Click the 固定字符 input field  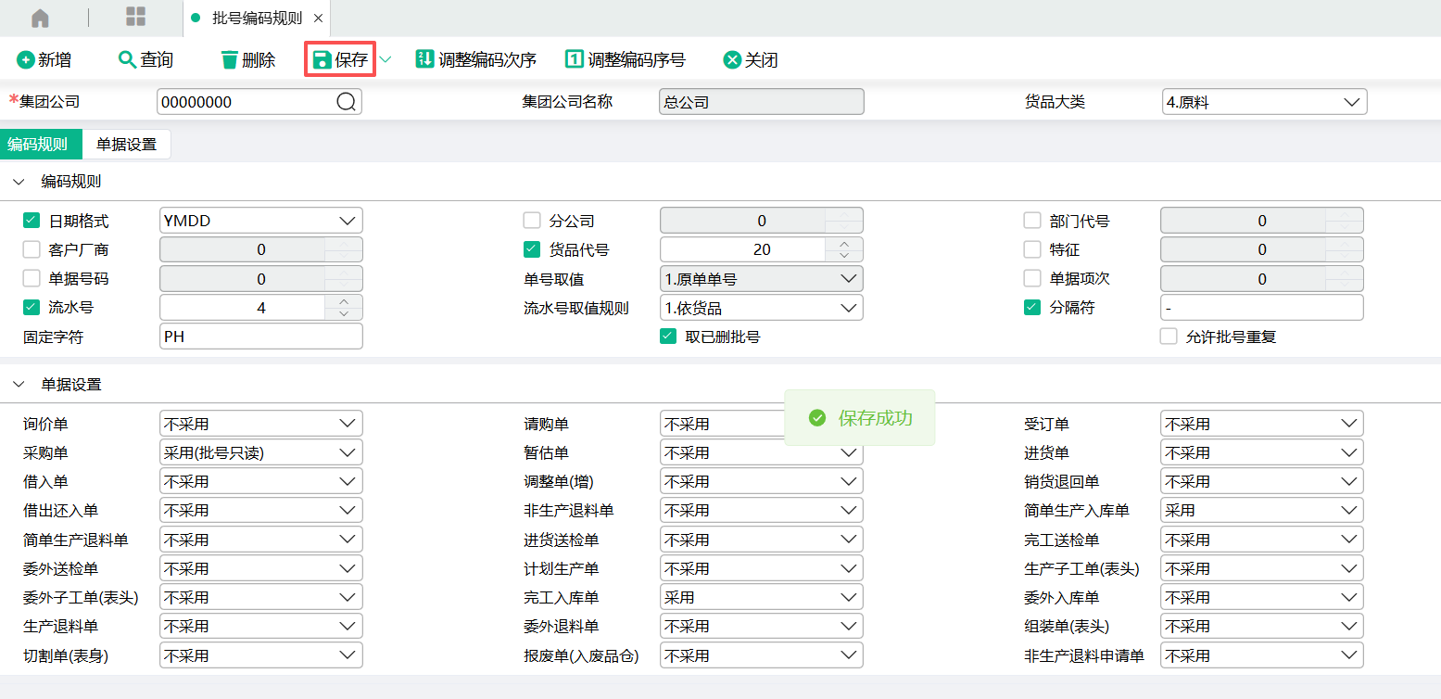[x=260, y=337]
